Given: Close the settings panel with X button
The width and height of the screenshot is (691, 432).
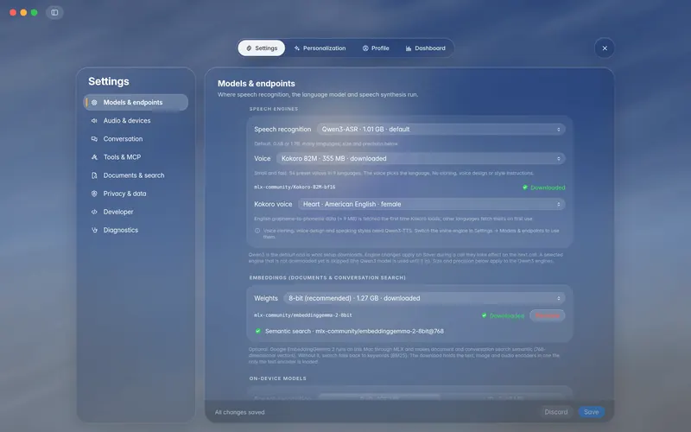Looking at the screenshot, I should click(605, 48).
